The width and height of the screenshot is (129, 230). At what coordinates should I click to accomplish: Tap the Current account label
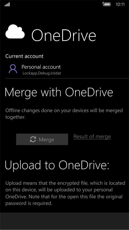coord(24,56)
